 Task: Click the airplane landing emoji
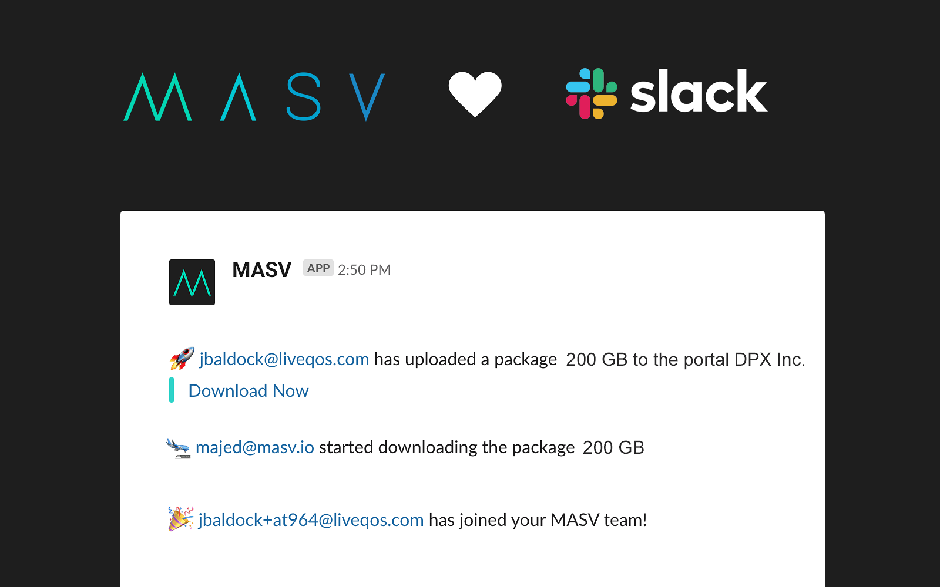tap(179, 448)
